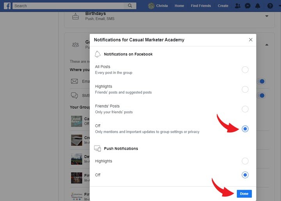This screenshot has height=201, width=281.
Task: Open the notifications bell in top bar
Action: [258, 6]
